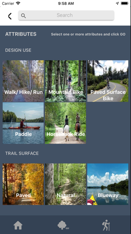Click the magnifying glass search icon
131x234 pixels.
(x=23, y=16)
